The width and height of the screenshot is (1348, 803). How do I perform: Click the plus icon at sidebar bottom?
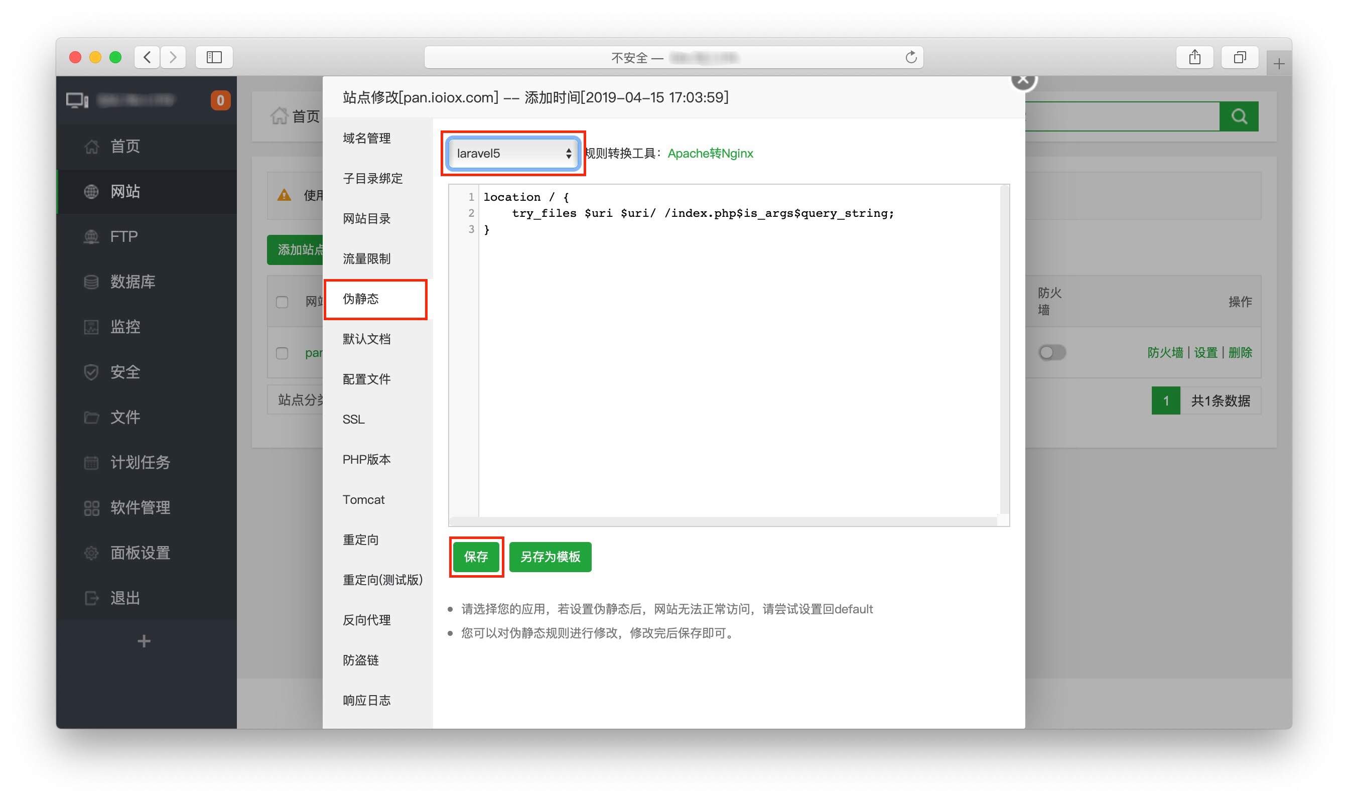tap(144, 641)
